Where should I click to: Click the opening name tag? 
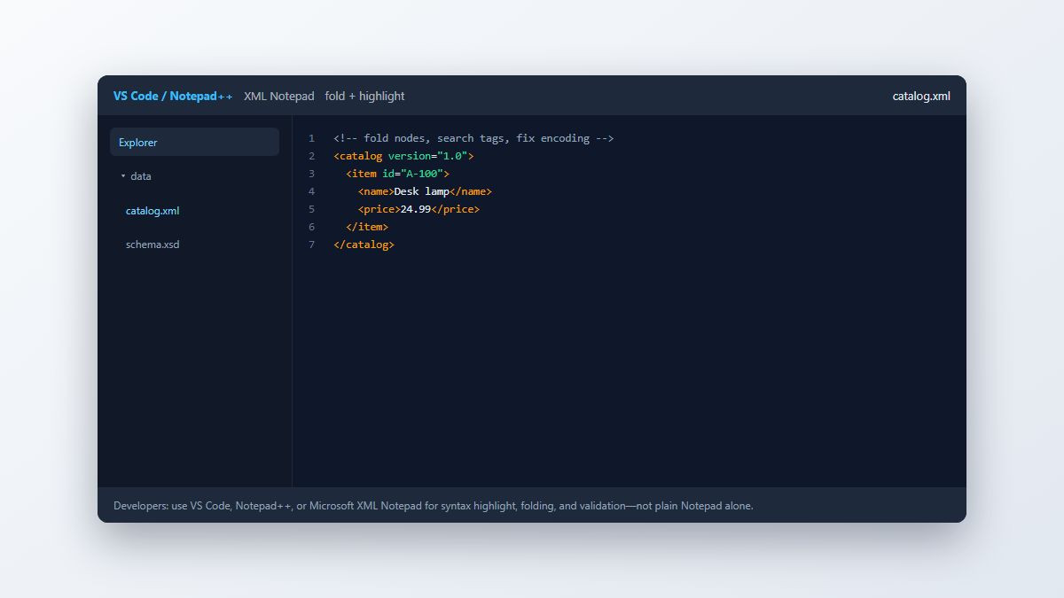(376, 191)
